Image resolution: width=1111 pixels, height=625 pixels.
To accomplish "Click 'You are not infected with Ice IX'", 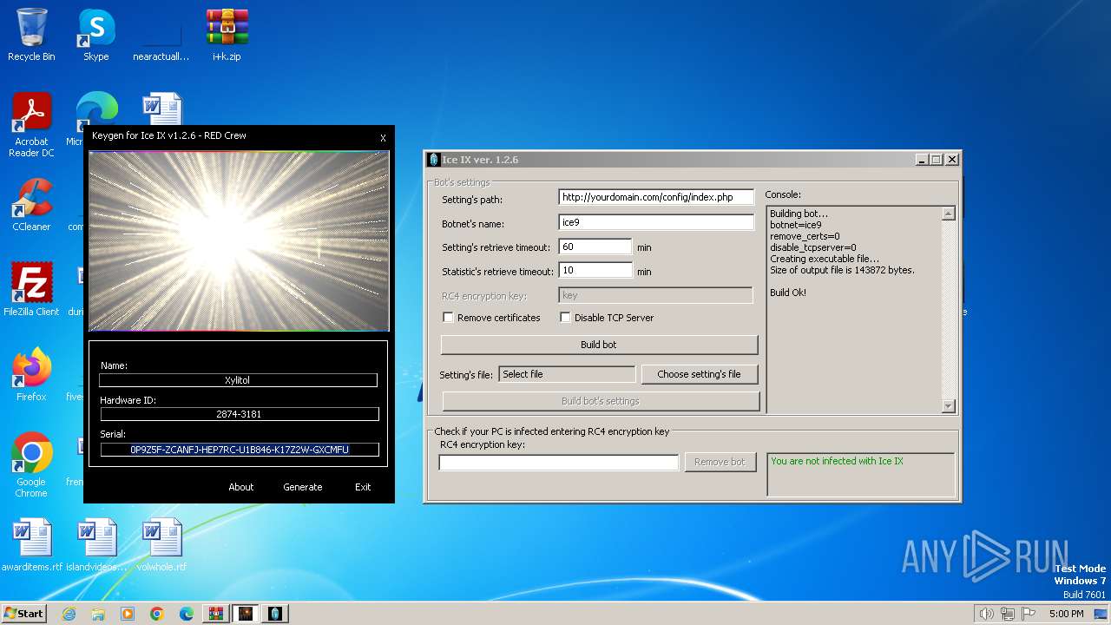I will [837, 461].
